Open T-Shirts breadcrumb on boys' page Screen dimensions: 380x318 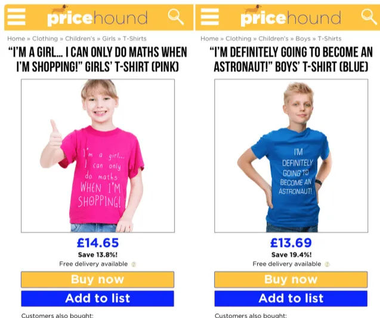coord(329,39)
